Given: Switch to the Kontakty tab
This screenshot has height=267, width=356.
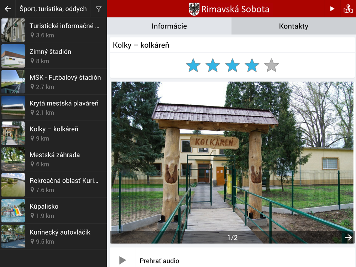Looking at the screenshot, I should click(x=294, y=26).
